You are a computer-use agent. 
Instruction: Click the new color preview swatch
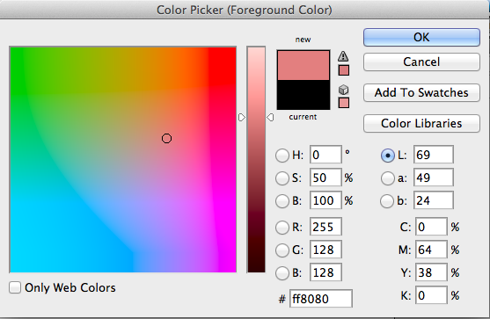[304, 65]
